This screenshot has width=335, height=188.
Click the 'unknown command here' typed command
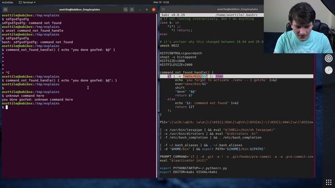point(25,96)
